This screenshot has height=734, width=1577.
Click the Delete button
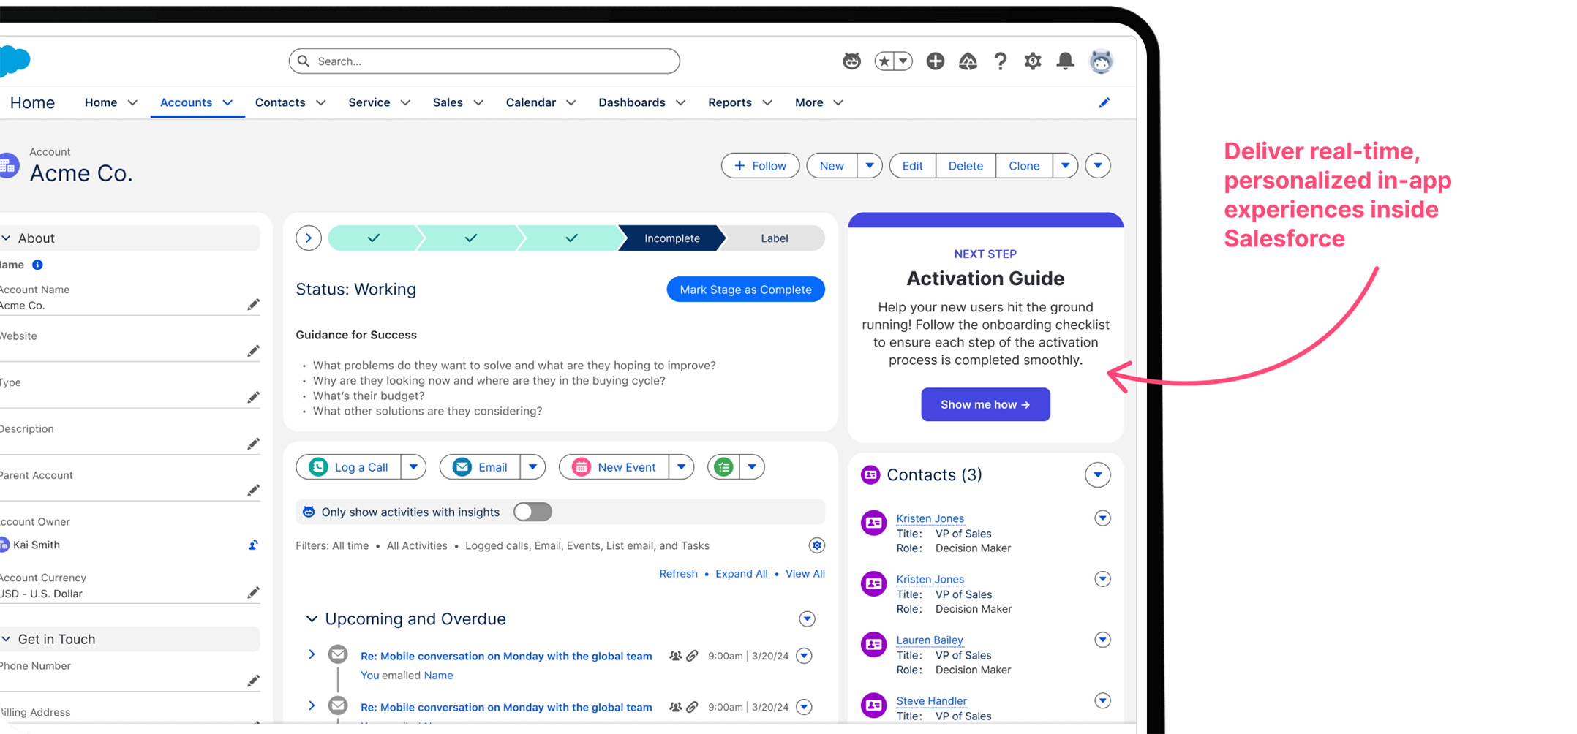click(x=966, y=166)
